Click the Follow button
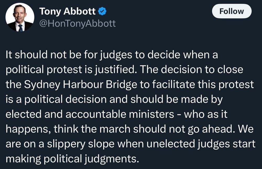 [x=232, y=11]
